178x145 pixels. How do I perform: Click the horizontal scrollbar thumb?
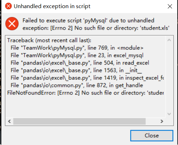80,121
